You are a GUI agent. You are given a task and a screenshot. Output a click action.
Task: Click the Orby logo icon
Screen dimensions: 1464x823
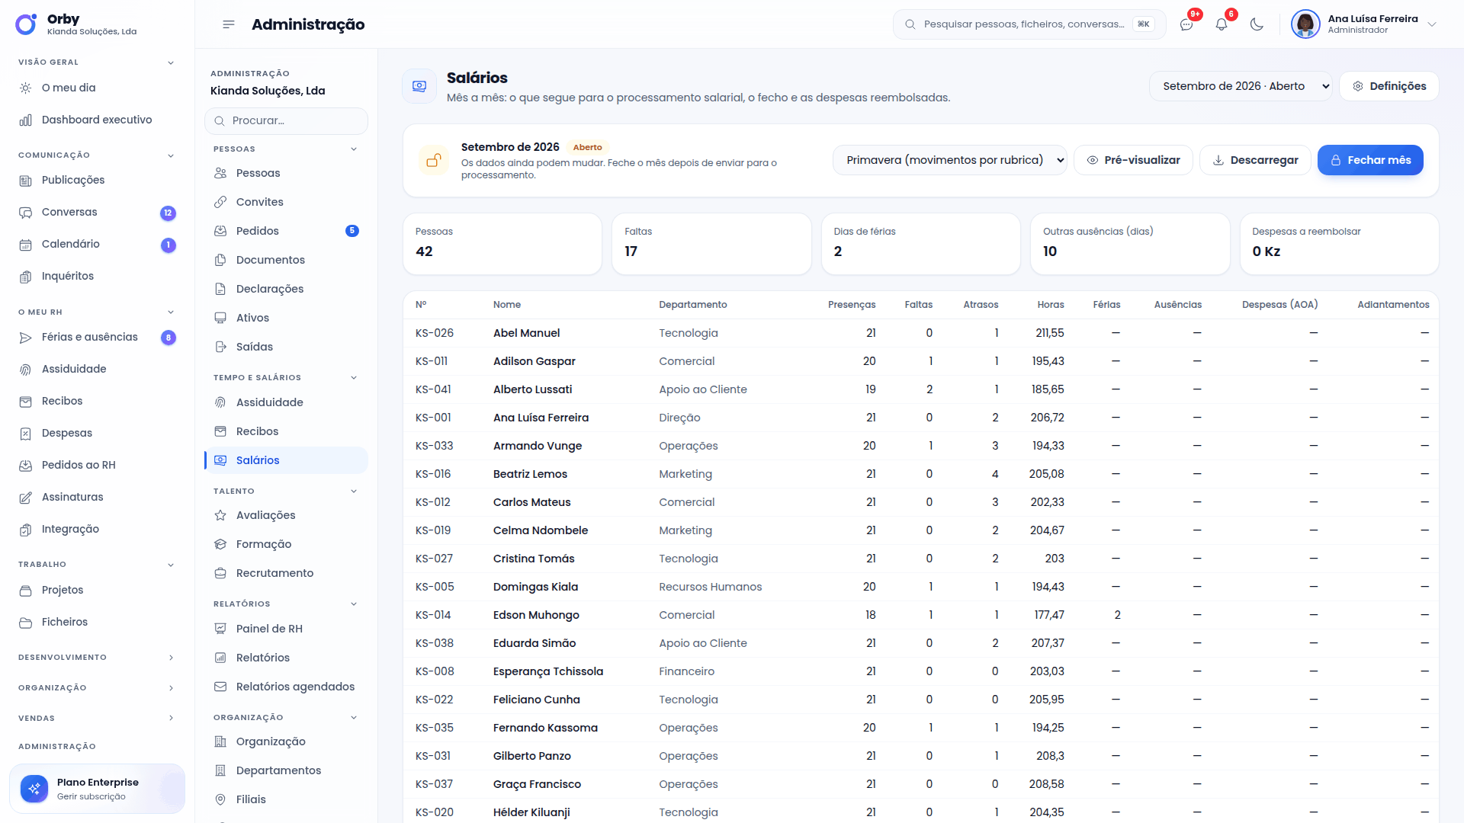point(26,24)
